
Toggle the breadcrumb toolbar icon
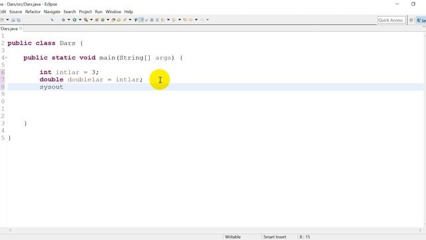pyautogui.click(x=136, y=19)
